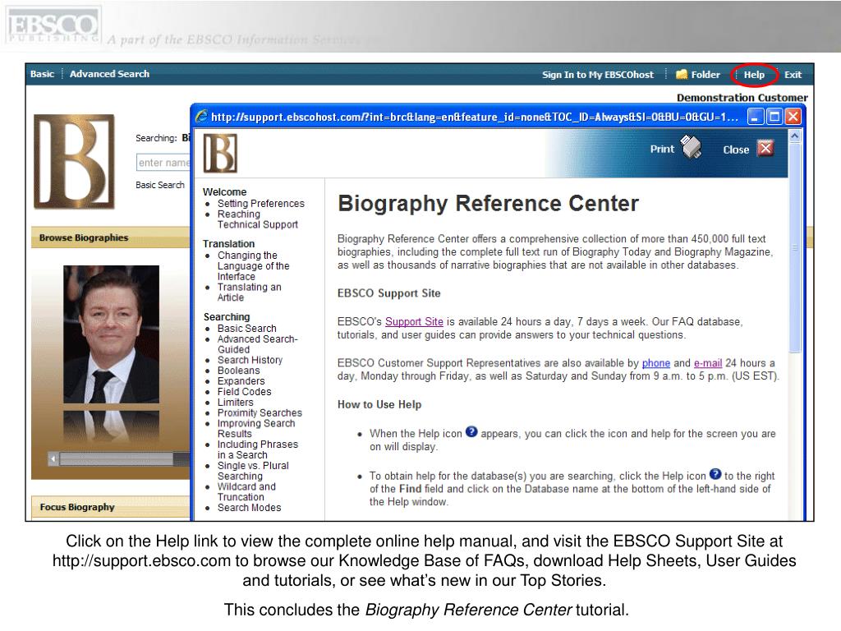
Task: Click the popup URL address text
Action: 474,117
